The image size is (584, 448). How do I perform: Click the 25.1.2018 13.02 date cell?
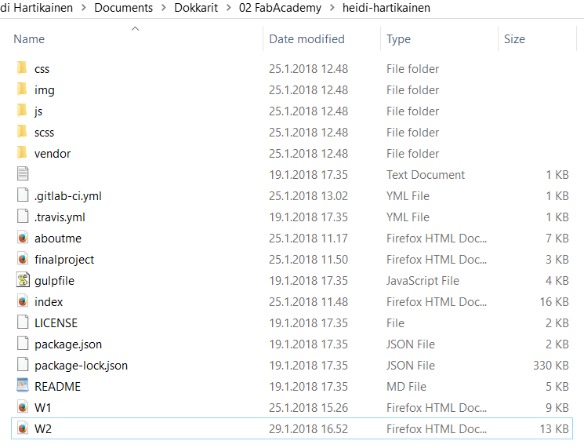click(x=308, y=196)
